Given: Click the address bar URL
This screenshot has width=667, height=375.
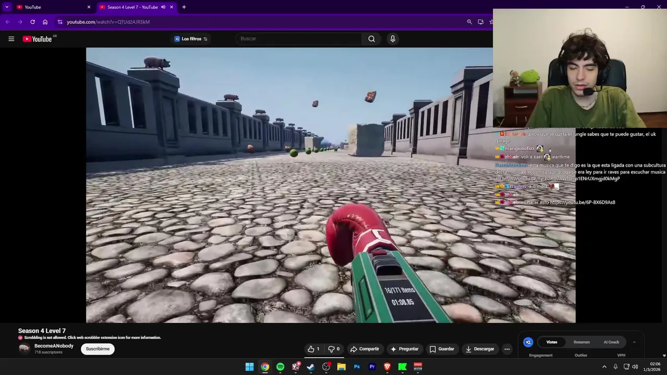Looking at the screenshot, I should pos(108,22).
